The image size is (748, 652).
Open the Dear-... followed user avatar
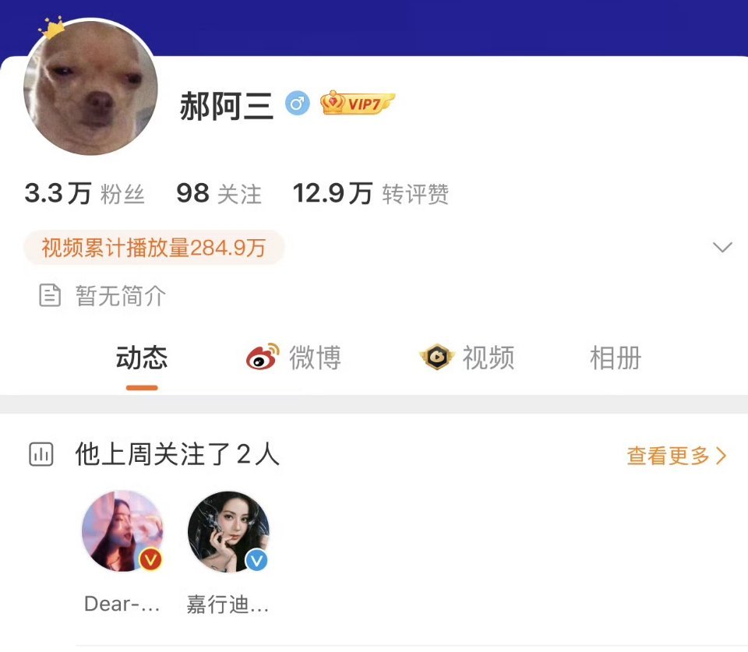pyautogui.click(x=123, y=530)
